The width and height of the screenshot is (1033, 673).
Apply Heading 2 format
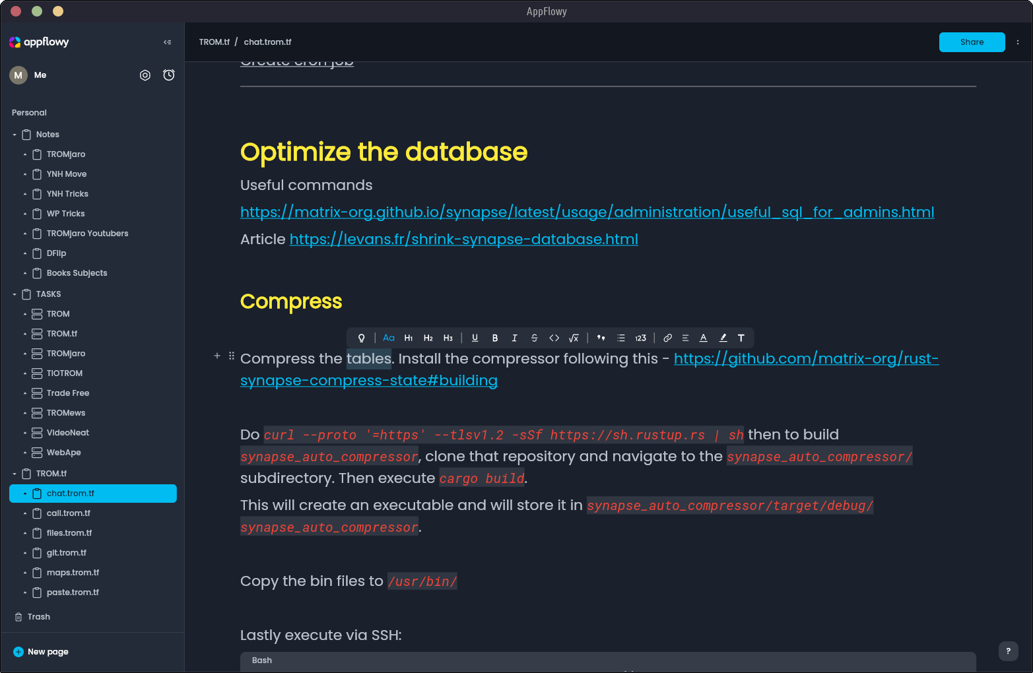tap(428, 338)
